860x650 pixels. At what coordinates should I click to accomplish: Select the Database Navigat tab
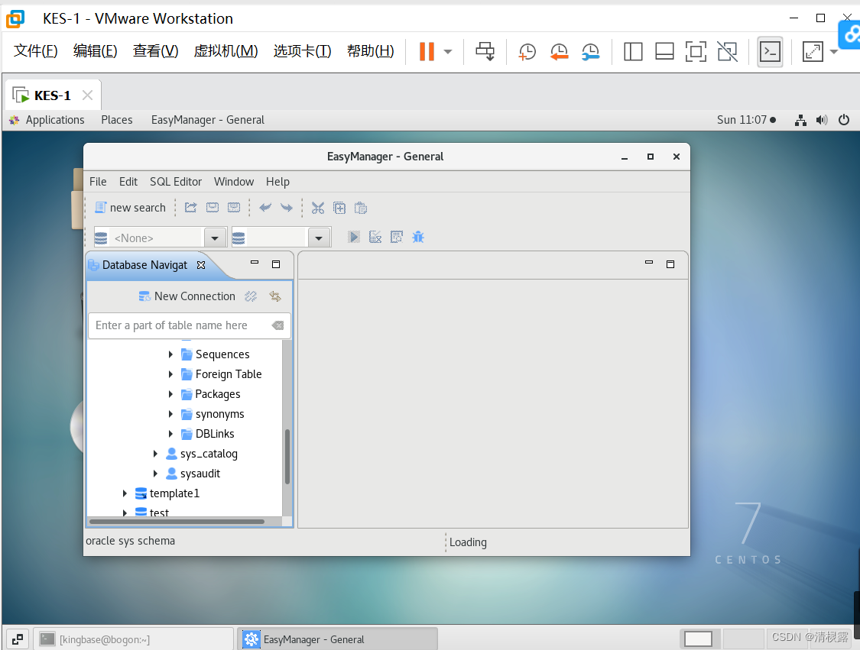click(145, 265)
